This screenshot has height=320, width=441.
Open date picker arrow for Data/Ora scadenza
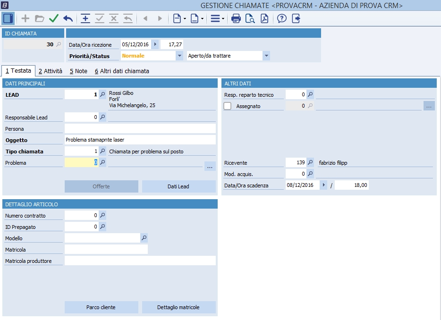323,185
